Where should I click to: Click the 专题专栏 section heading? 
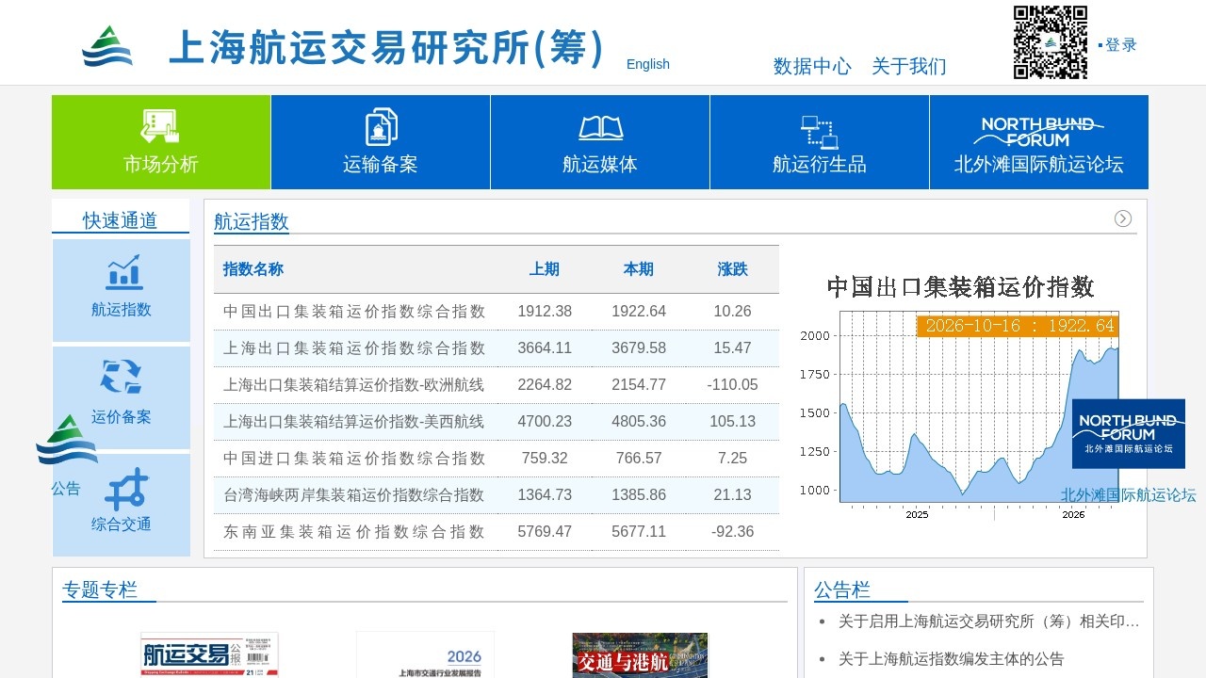tap(100, 590)
